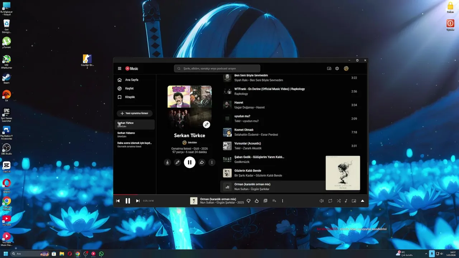This screenshot has height=258, width=459.
Task: Download the playlist
Action: 167,162
